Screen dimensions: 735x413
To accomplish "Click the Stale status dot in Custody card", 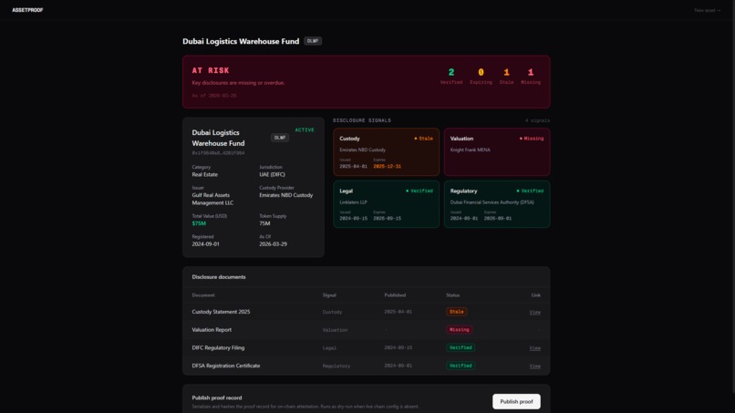I will [415, 139].
